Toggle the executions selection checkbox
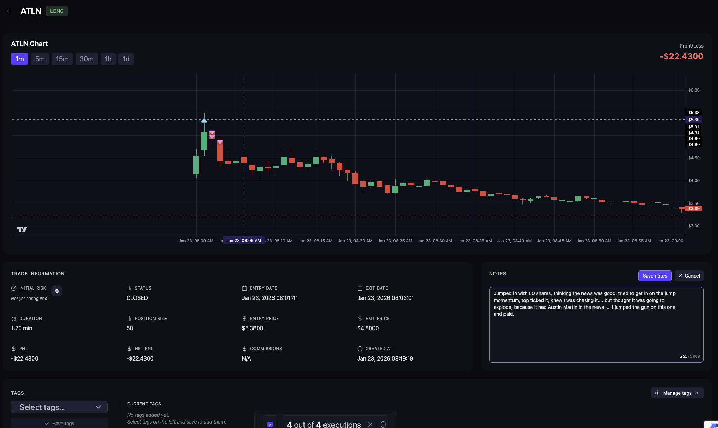 pyautogui.click(x=270, y=424)
